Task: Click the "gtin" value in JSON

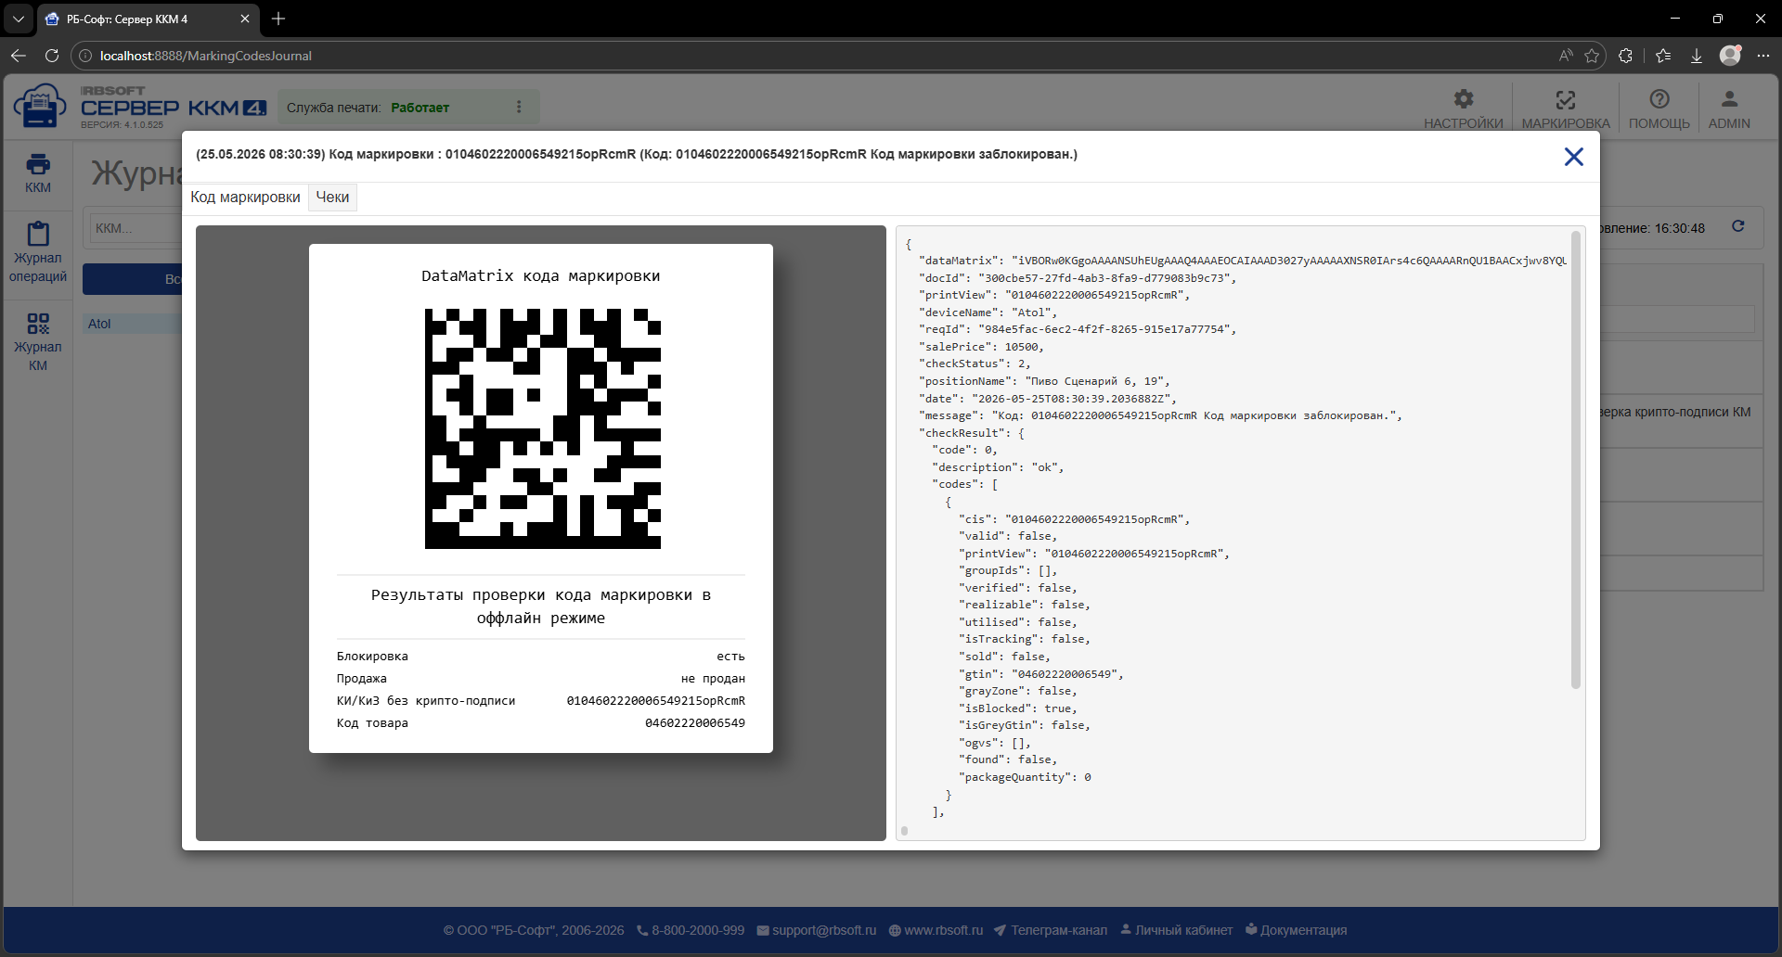Action: click(1064, 674)
